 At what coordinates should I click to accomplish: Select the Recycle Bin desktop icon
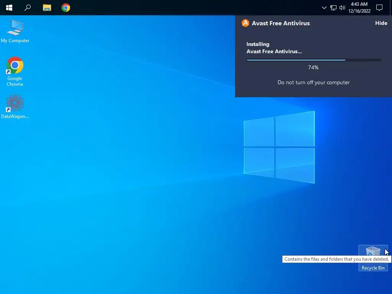click(x=373, y=258)
